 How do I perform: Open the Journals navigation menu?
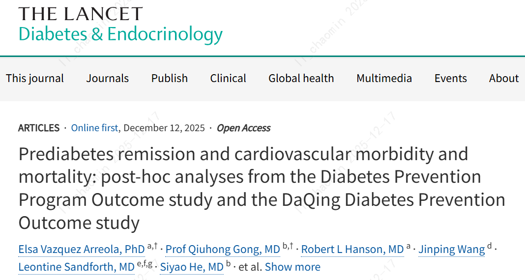coord(108,79)
